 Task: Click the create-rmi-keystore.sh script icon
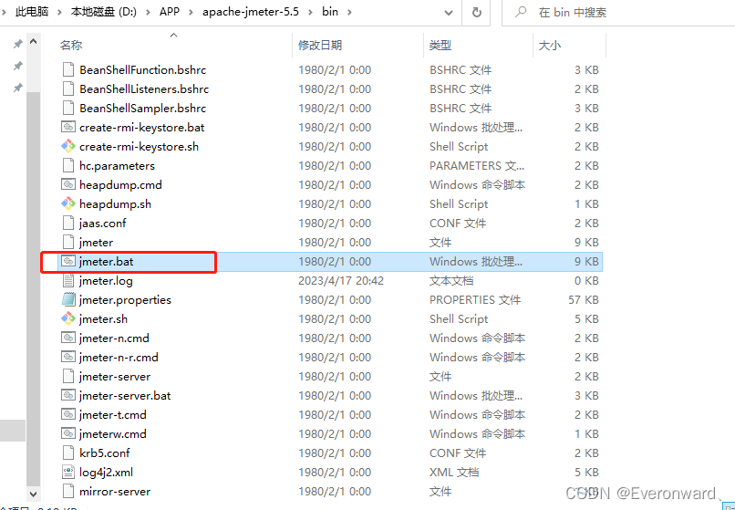coord(68,146)
